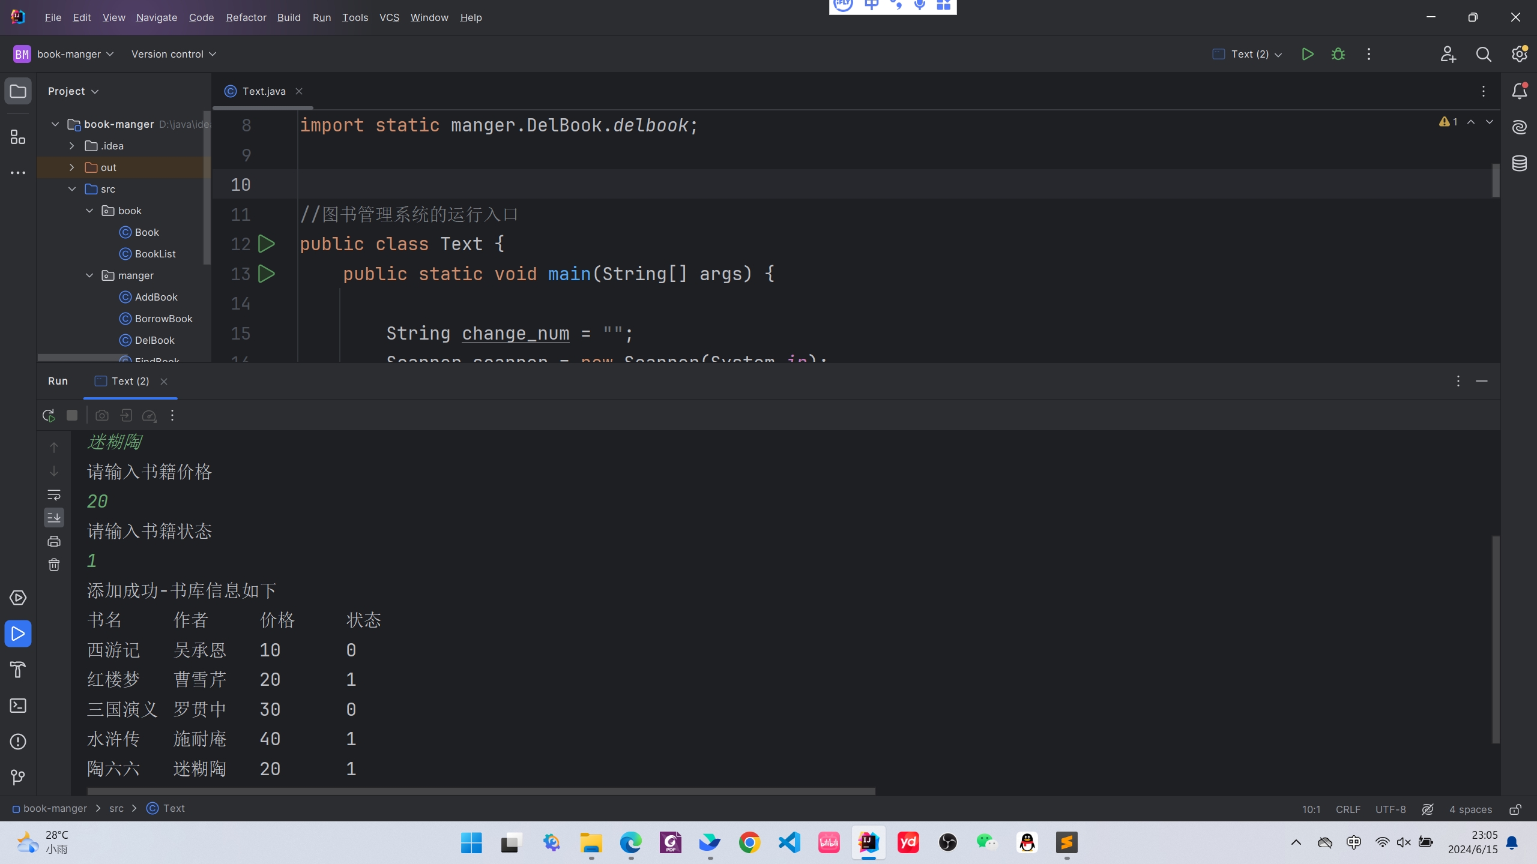Open the Navigate menu
Screen dimensions: 1537x864
point(156,17)
